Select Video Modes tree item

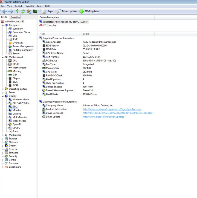tap(19, 121)
